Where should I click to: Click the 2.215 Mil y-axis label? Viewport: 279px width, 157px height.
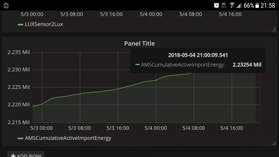point(18,122)
